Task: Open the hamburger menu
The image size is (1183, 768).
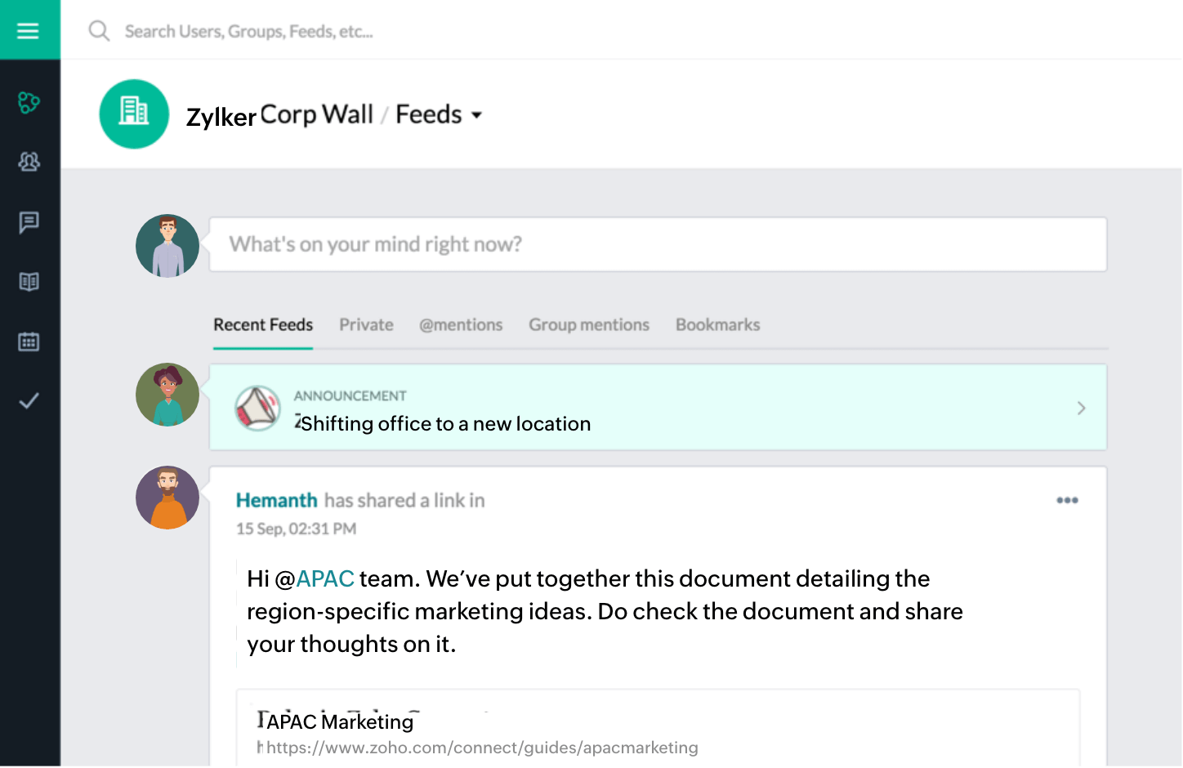Action: pos(29,31)
